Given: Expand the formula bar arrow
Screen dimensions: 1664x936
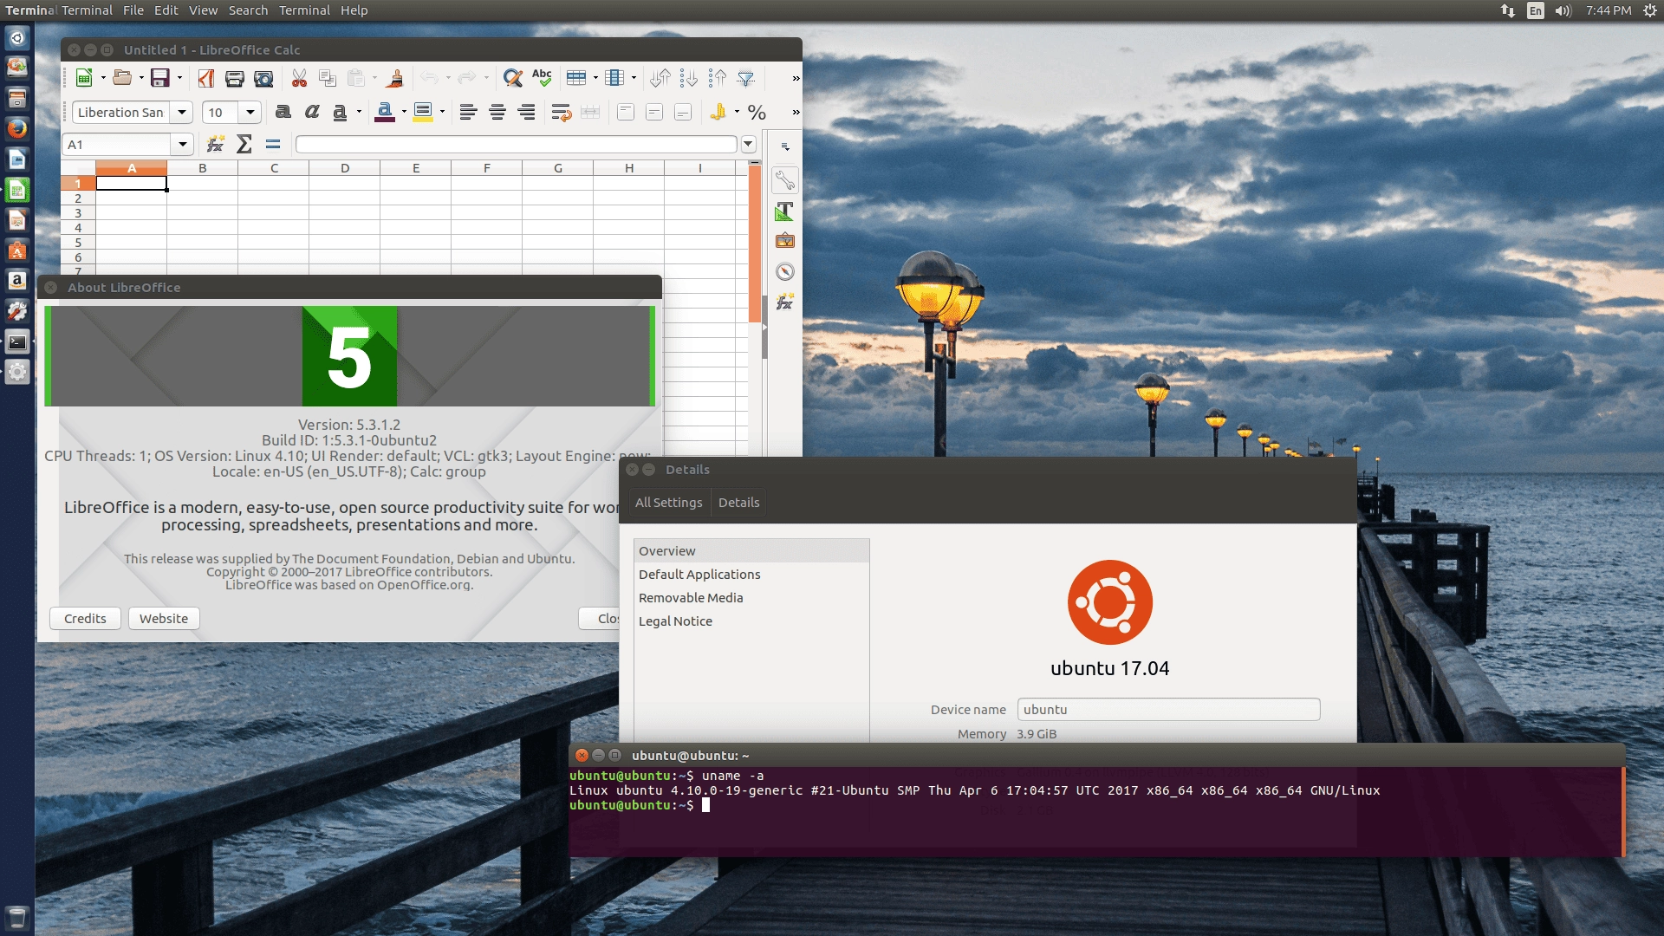Looking at the screenshot, I should [749, 144].
